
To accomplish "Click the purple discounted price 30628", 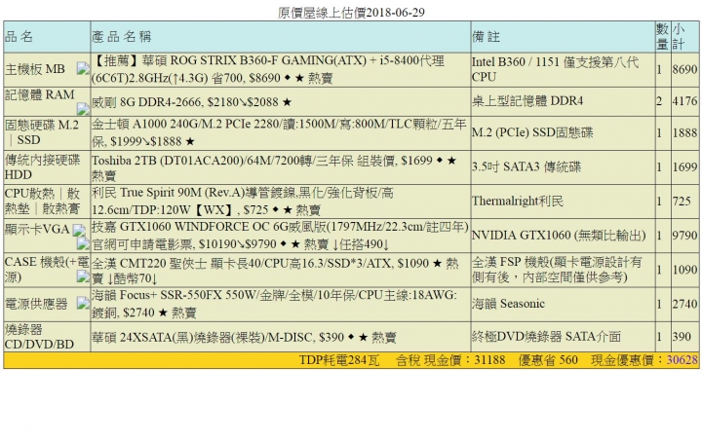I will [x=682, y=360].
